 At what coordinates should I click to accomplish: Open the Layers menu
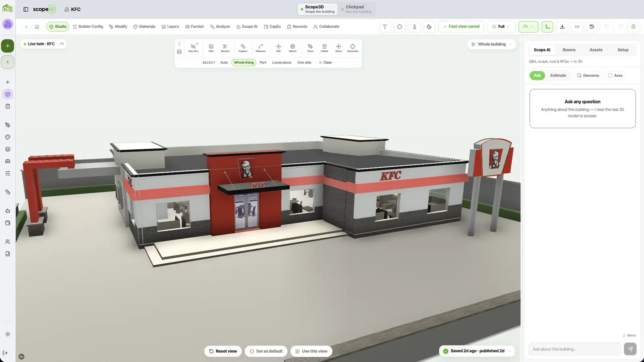(170, 27)
